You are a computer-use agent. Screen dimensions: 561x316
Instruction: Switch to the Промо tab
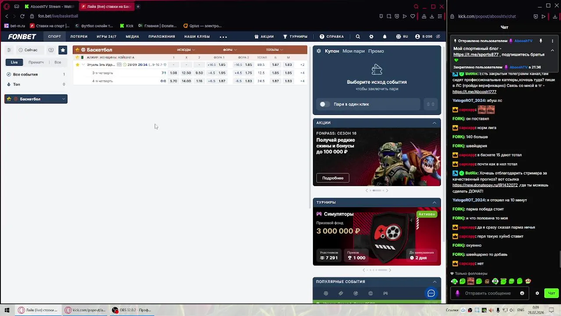coord(376,51)
